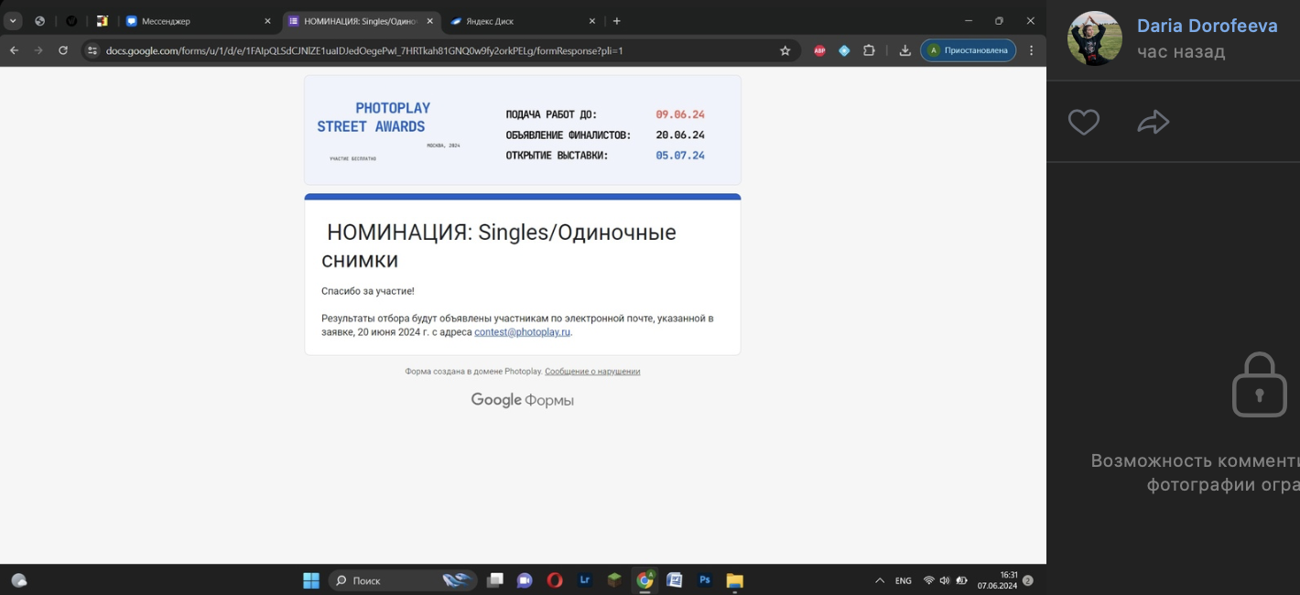Screen dimensions: 1300x595
Task: Click the Photoplay Street Awards banner
Action: click(x=522, y=130)
